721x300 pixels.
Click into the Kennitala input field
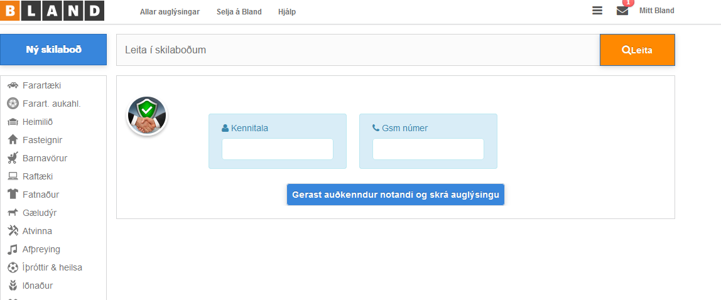pyautogui.click(x=277, y=149)
